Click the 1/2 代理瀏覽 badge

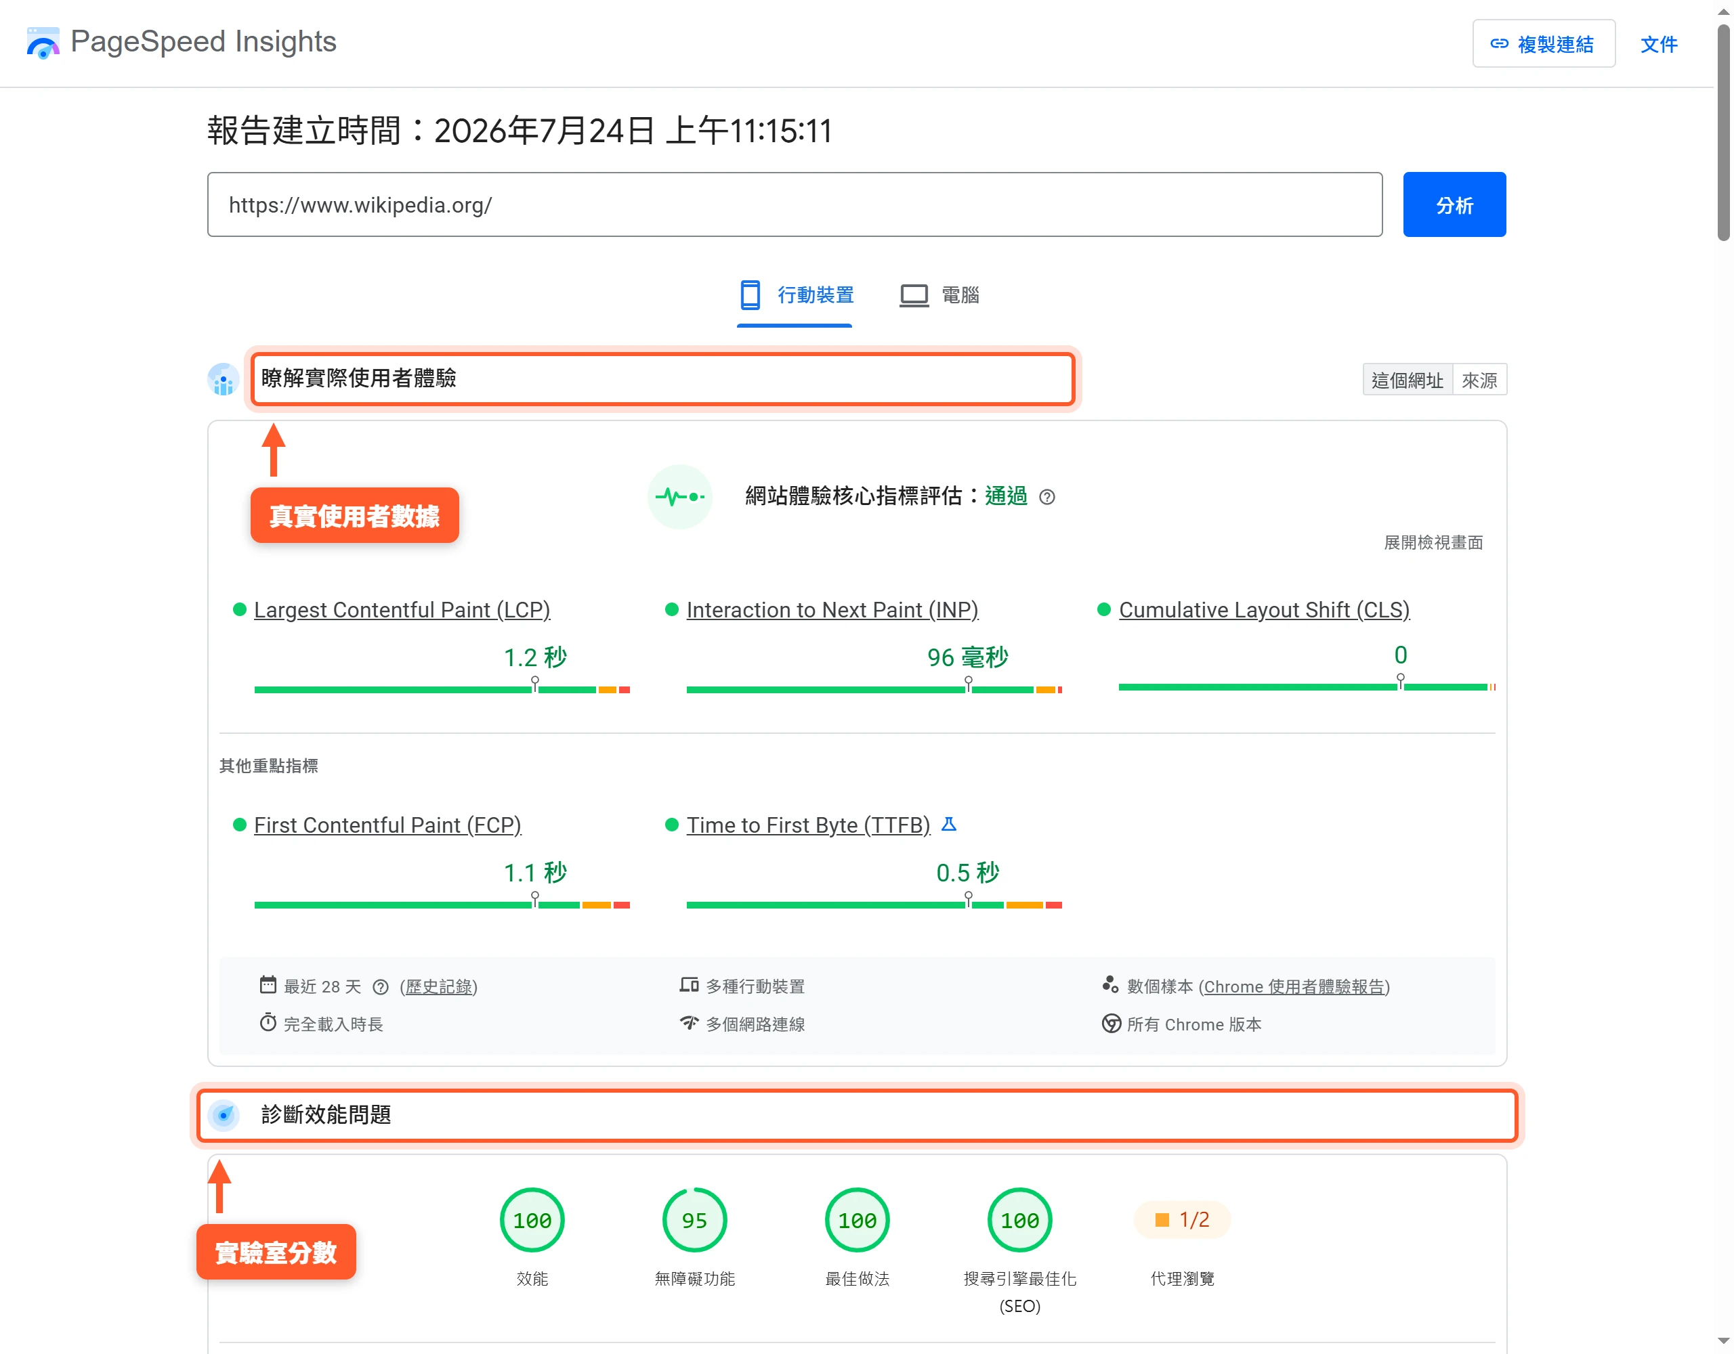[1182, 1220]
